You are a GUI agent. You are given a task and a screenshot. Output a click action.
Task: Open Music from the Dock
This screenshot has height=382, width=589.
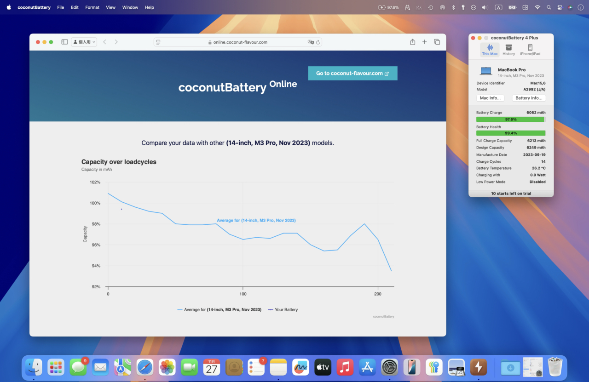(x=345, y=367)
